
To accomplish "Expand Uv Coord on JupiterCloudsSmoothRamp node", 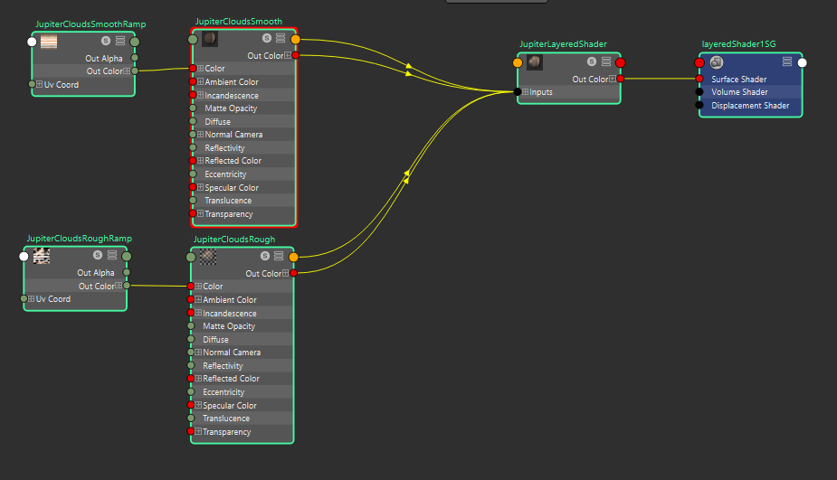I will point(40,85).
